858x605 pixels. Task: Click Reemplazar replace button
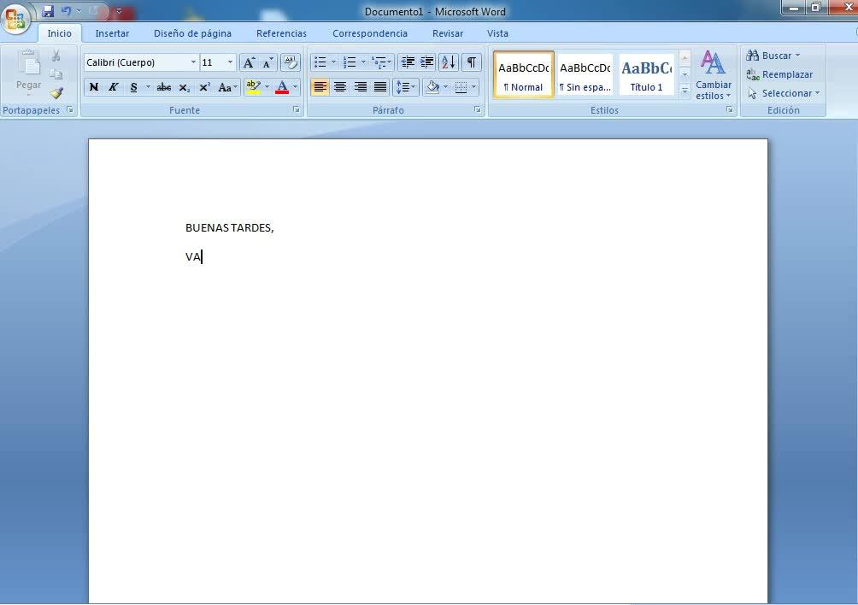click(779, 74)
